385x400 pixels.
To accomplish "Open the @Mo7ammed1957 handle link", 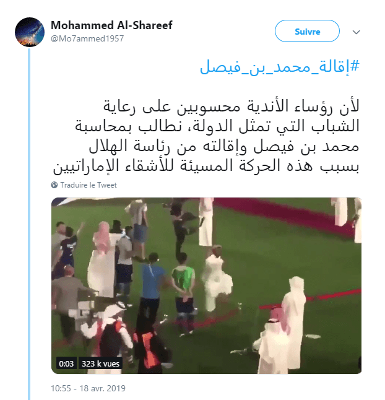I will tap(87, 39).
